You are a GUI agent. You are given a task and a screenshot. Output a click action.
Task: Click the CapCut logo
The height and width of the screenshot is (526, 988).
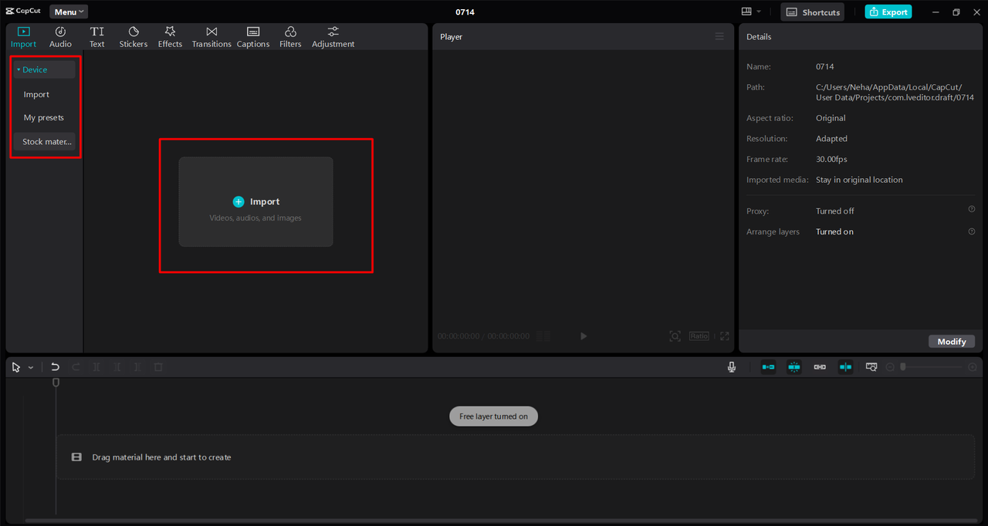pos(23,12)
